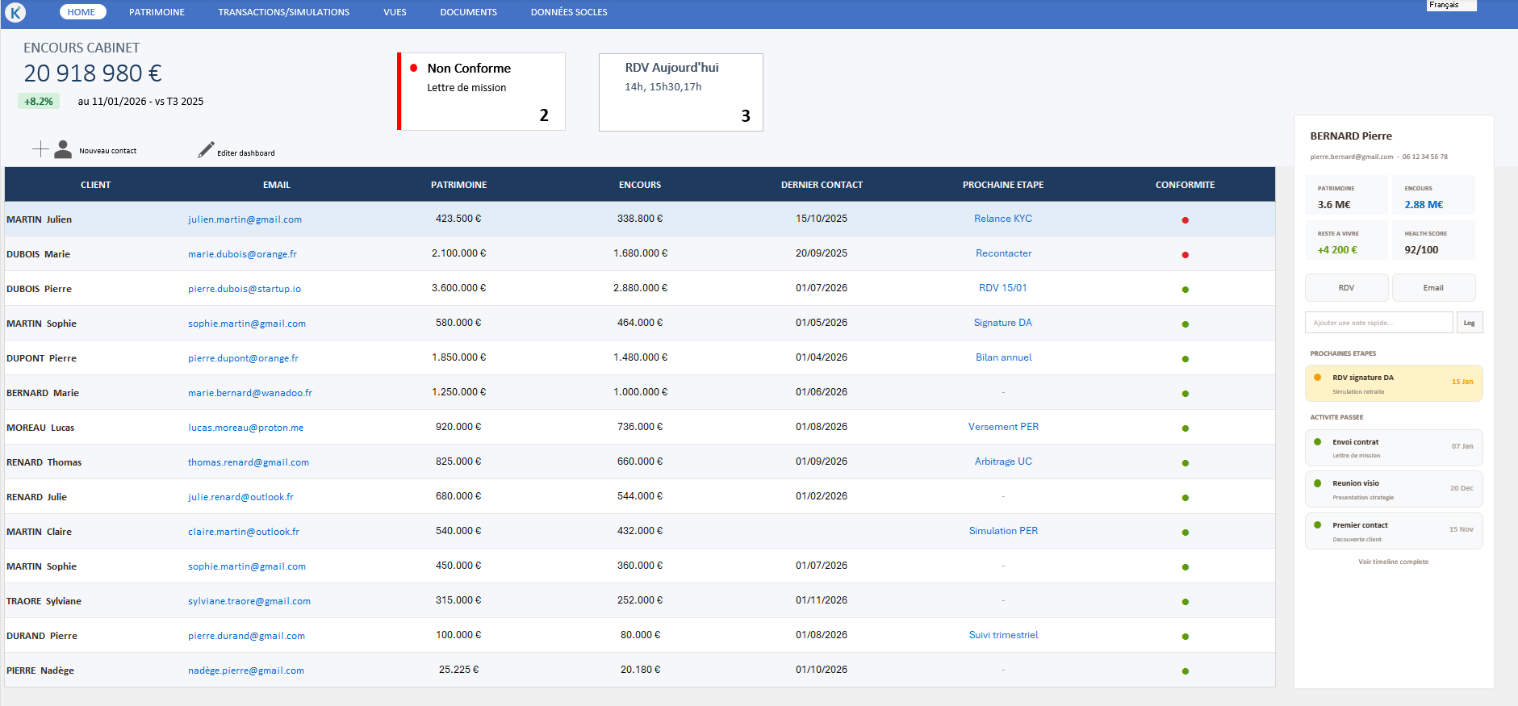
Task: Select client row DURAND Pierre
Action: (640, 635)
